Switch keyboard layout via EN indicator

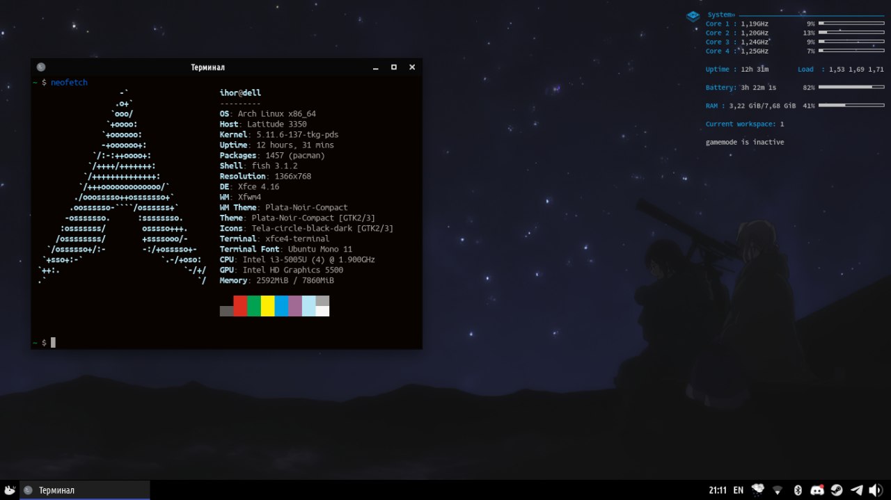click(739, 490)
